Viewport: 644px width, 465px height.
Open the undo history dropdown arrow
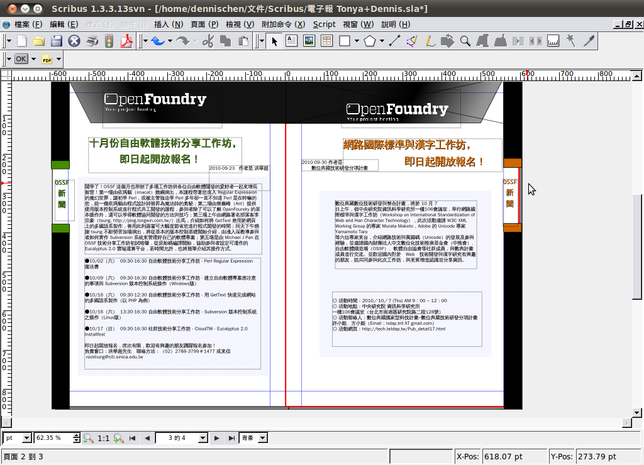pos(170,41)
